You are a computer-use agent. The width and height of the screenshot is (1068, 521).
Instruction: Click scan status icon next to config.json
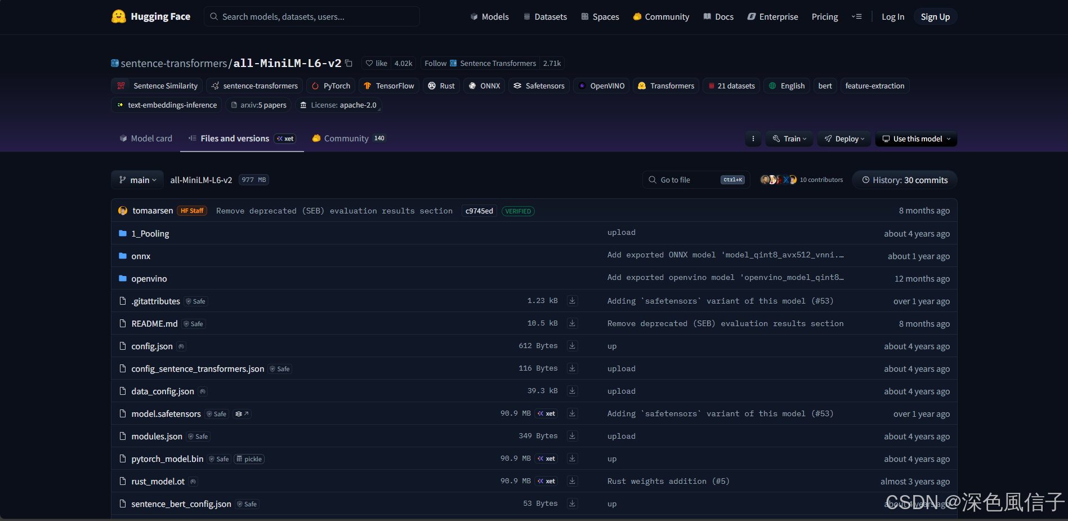coord(181,346)
